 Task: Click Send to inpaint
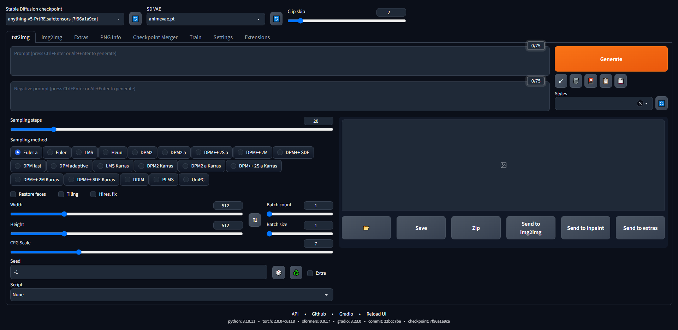coord(585,228)
